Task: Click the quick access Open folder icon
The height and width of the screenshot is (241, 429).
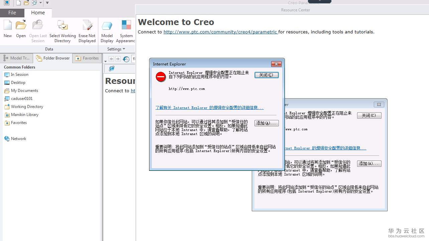Action: [x=26, y=3]
